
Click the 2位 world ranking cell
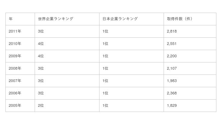[41, 106]
